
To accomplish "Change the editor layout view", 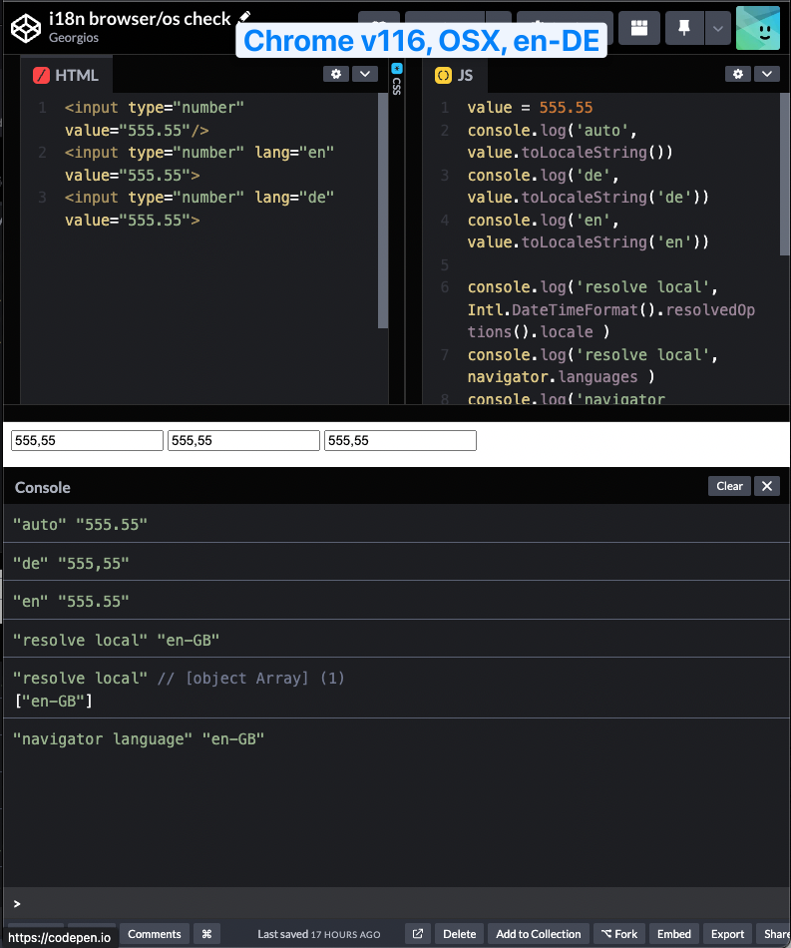I will pos(639,28).
